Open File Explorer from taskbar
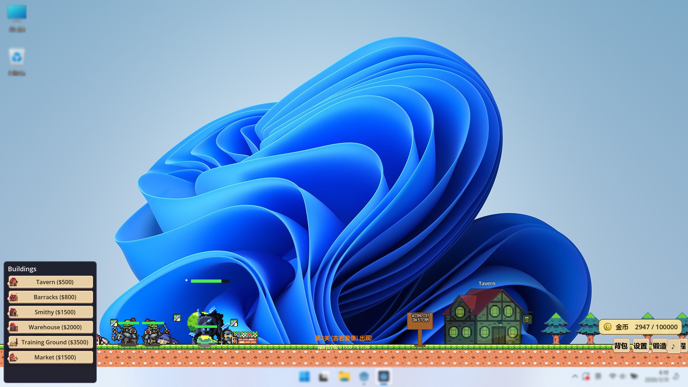Image resolution: width=688 pixels, height=387 pixels. (x=344, y=377)
